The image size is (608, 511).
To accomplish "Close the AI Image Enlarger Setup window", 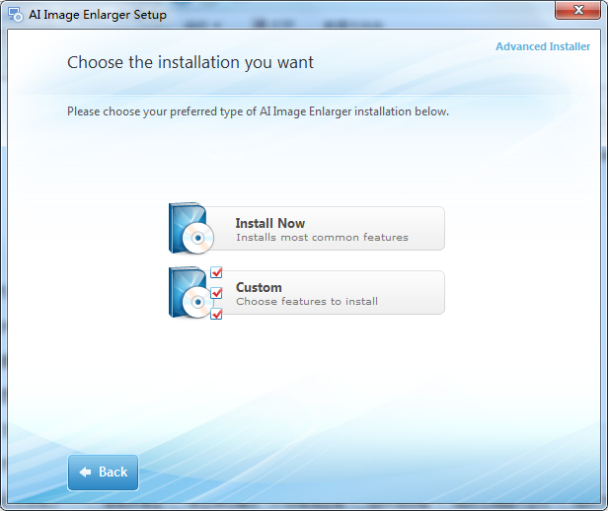I will coord(577,10).
